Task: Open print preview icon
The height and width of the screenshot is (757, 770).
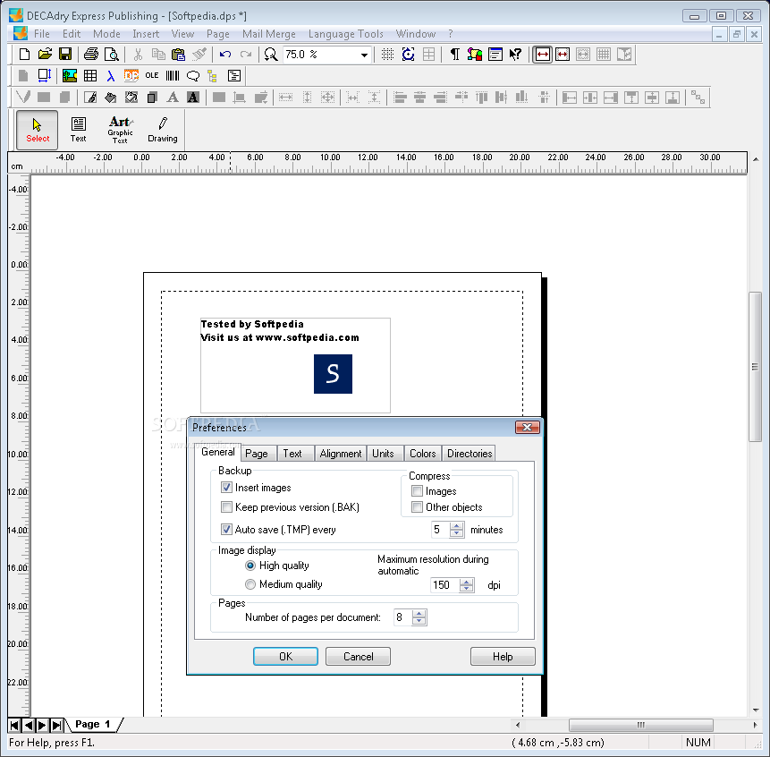Action: coord(112,54)
